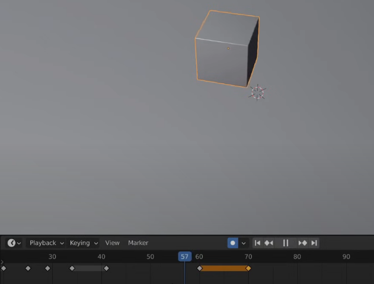The width and height of the screenshot is (374, 284).
Task: Click the cube's orange origin point
Action: tap(228, 49)
